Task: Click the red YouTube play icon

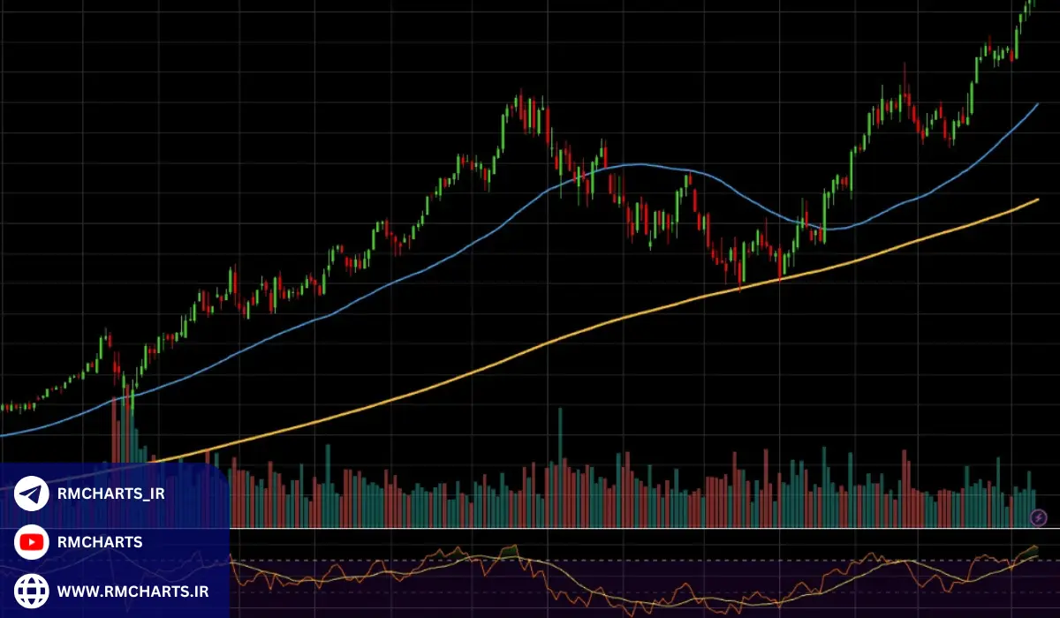Action: point(32,542)
